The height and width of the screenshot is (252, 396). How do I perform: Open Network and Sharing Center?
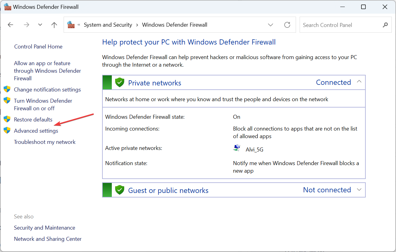48,239
